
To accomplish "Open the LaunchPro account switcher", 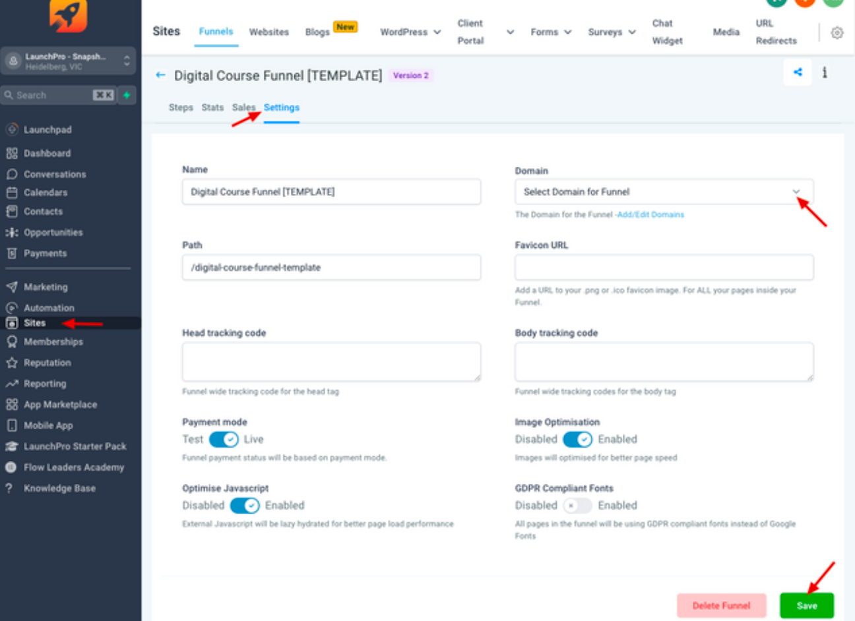I will pos(68,61).
